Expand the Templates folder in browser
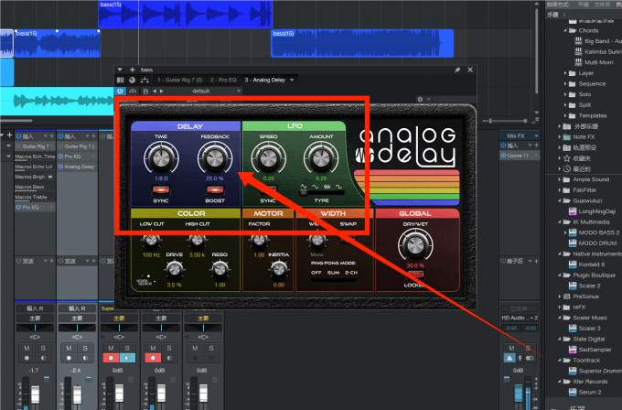The image size is (622, 410). (x=565, y=115)
